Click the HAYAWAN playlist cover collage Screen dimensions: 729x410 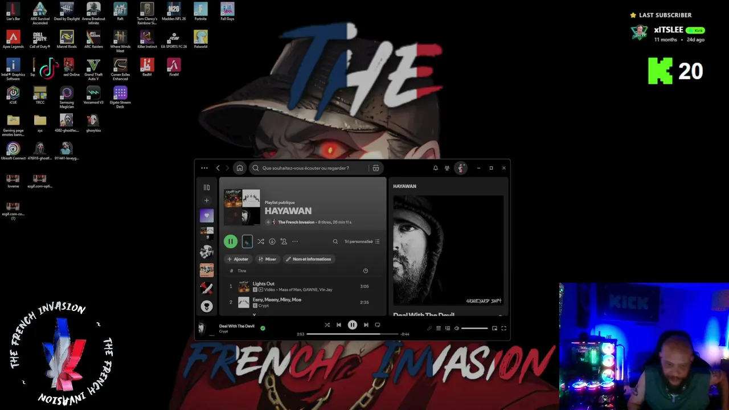pos(242,208)
